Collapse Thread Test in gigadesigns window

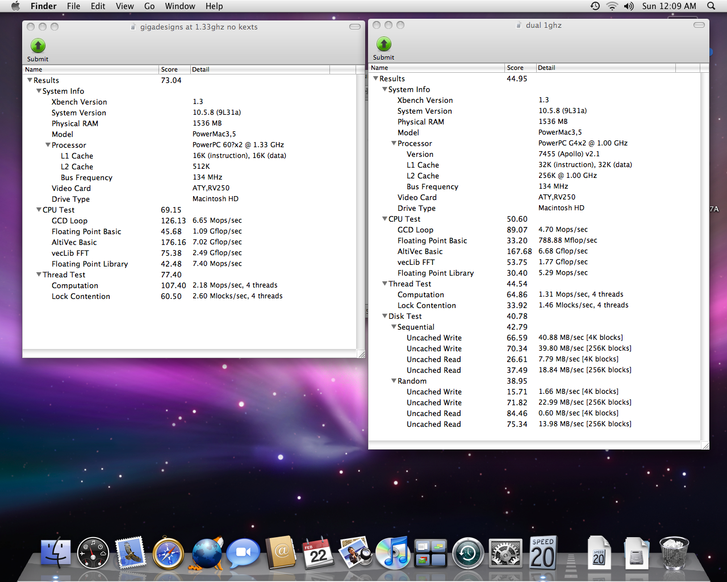click(x=39, y=275)
